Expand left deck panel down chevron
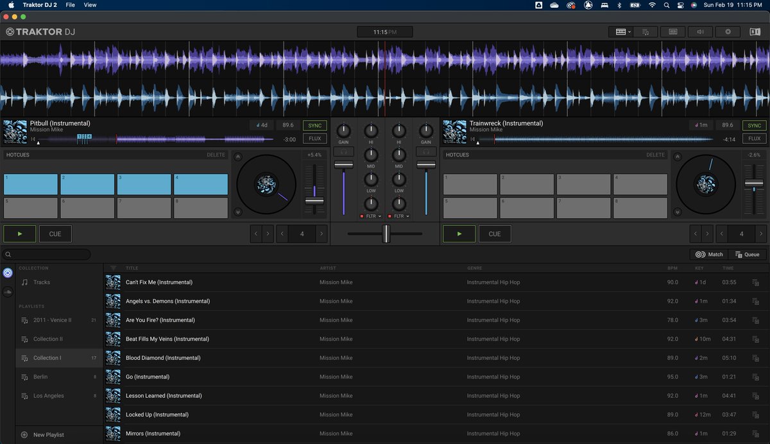Screen dimensions: 770x444 click(x=238, y=212)
